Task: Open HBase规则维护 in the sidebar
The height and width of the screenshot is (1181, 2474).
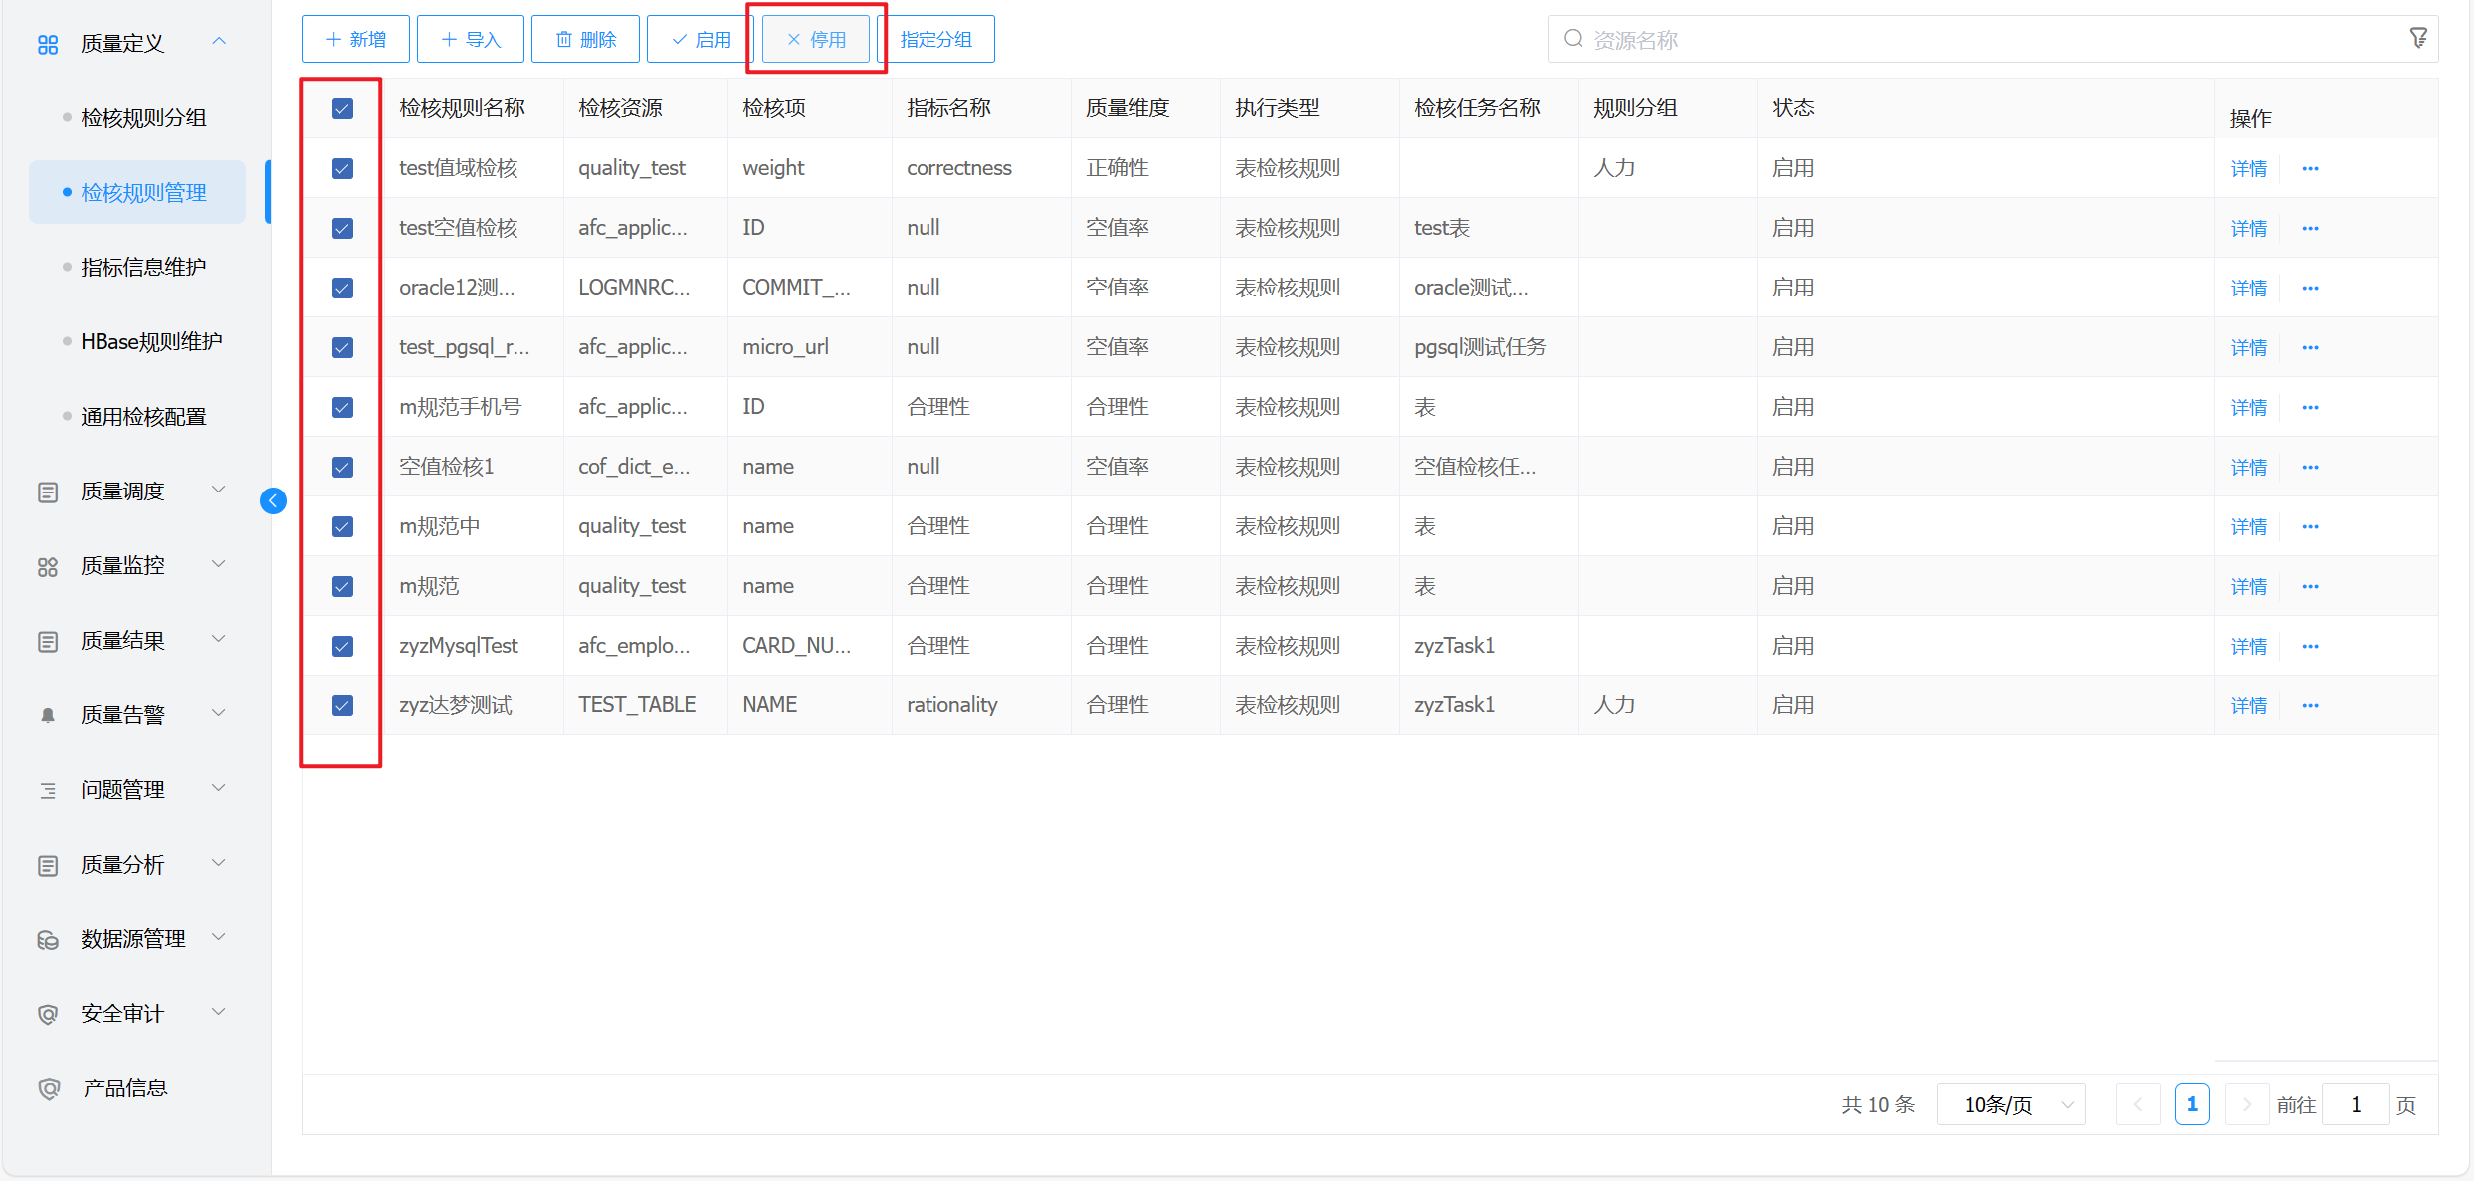Action: (x=151, y=341)
